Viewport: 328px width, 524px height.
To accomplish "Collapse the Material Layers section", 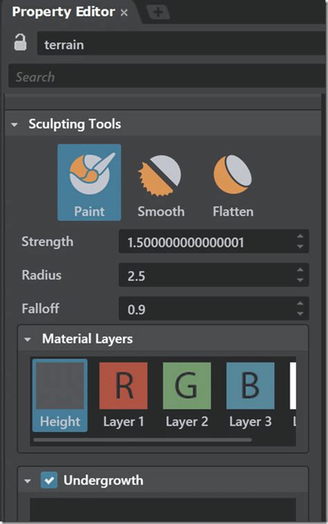I will (28, 340).
